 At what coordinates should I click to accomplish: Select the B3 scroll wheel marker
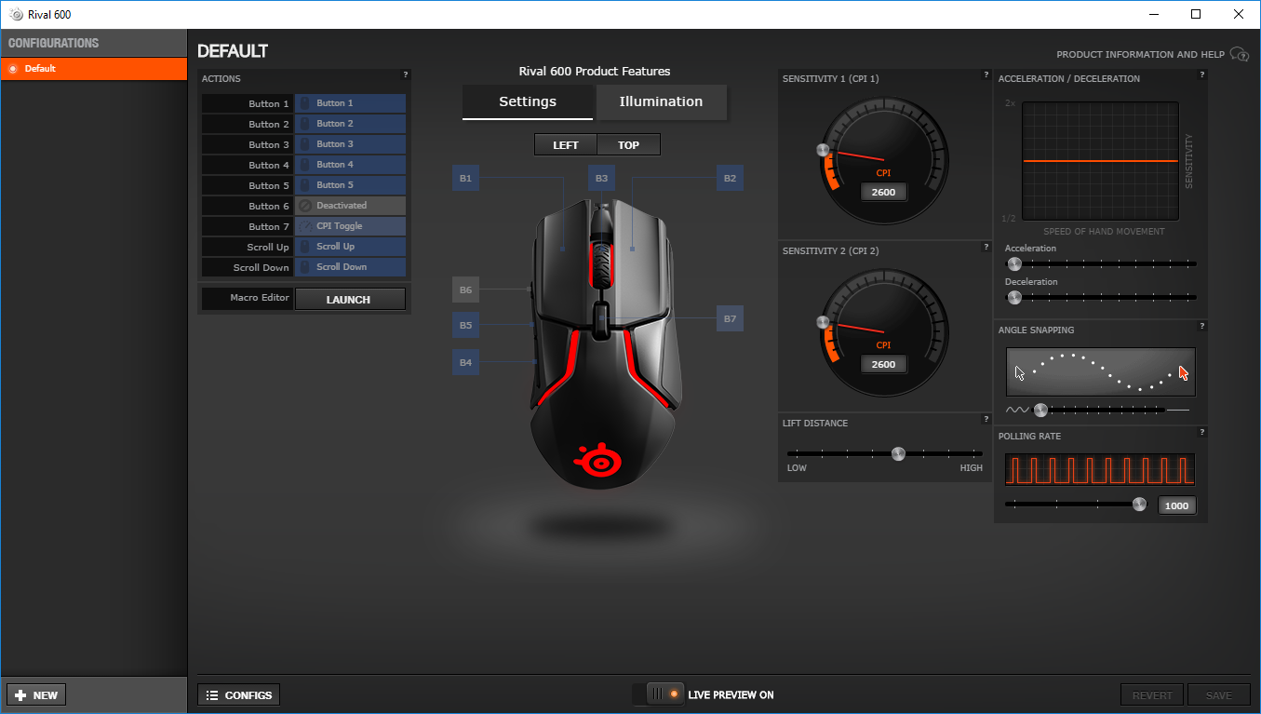coord(601,178)
